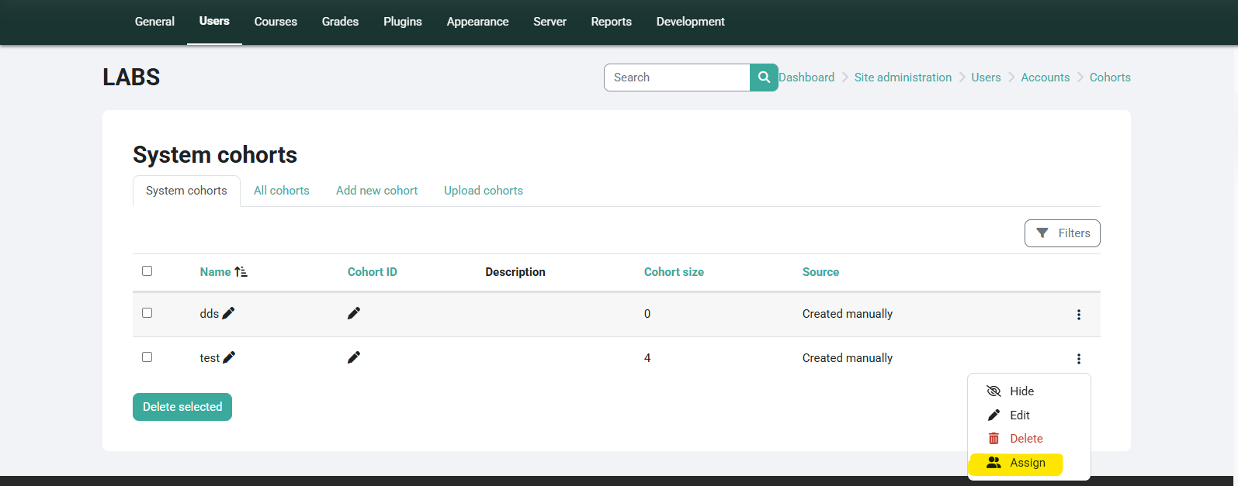
Task: Open Site administration breadcrumb link
Action: [903, 78]
